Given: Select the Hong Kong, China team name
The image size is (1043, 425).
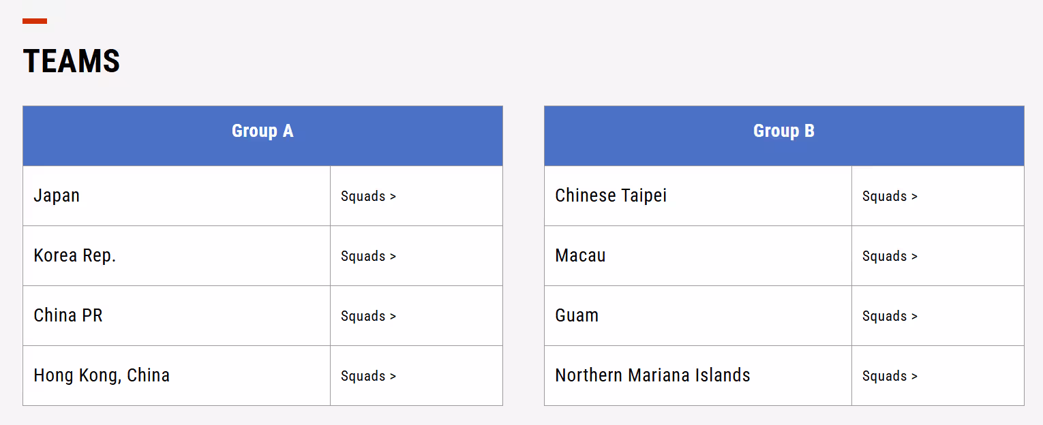Looking at the screenshot, I should tap(102, 376).
